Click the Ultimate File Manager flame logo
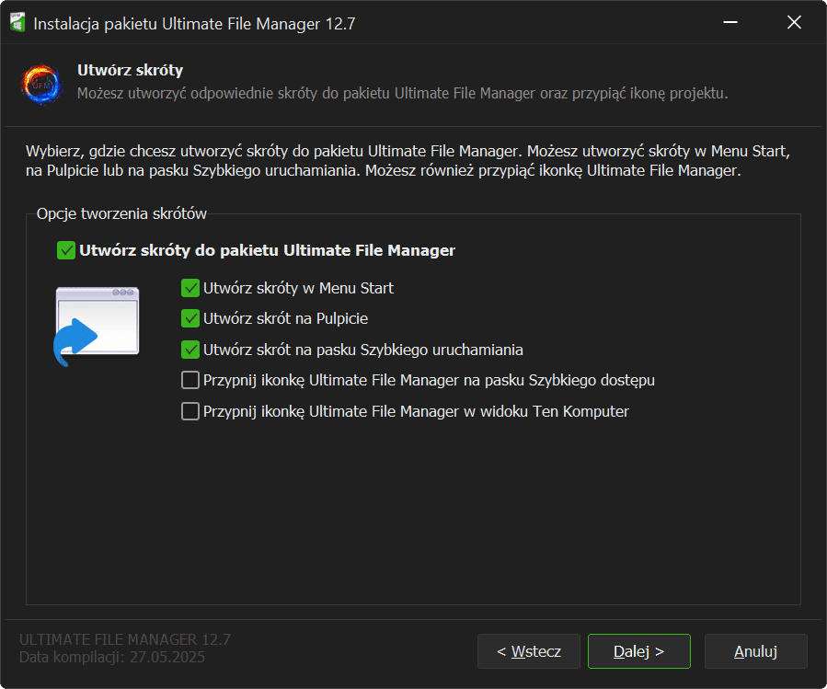The width and height of the screenshot is (827, 689). (x=40, y=83)
